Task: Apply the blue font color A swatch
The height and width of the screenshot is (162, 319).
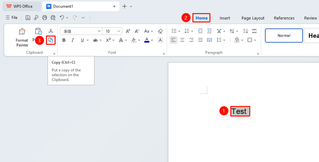Action: (x=147, y=40)
